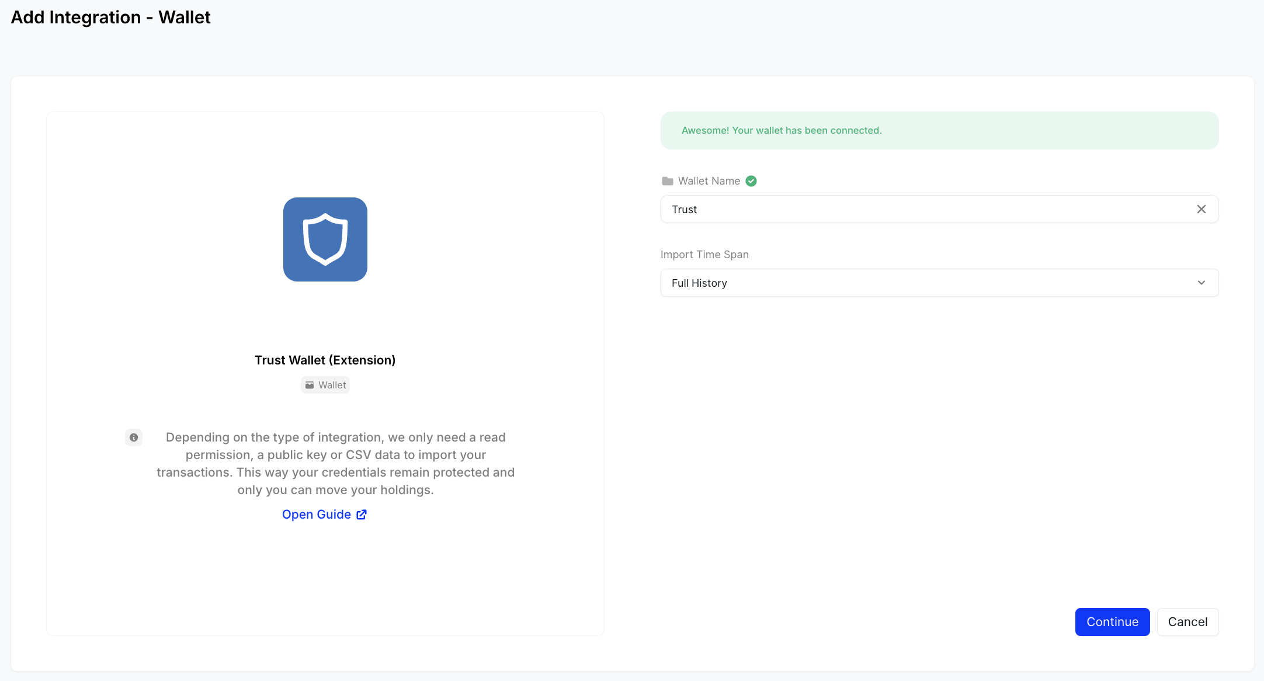Click the Wallet tag text
This screenshot has height=681, width=1264.
332,385
